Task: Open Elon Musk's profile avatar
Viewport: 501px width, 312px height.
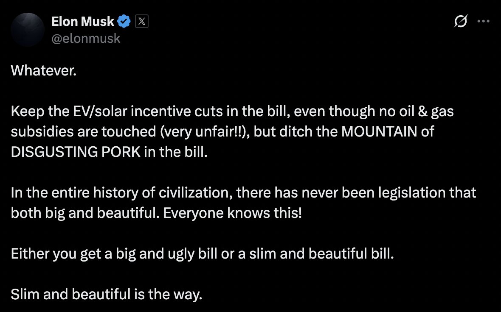Action: pos(28,29)
